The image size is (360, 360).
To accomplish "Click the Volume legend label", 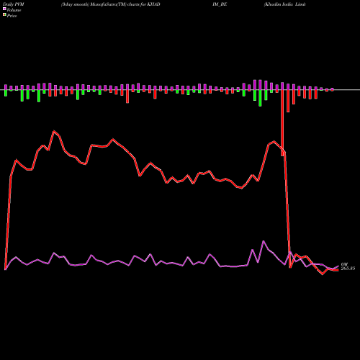I will coord(14,10).
